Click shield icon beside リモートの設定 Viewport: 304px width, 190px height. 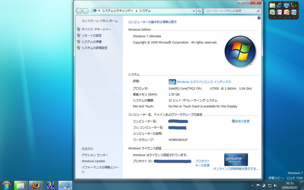(x=79, y=35)
